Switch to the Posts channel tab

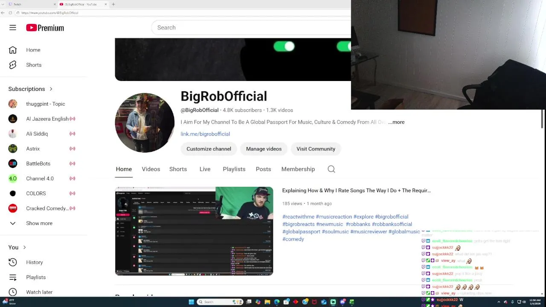point(263,169)
